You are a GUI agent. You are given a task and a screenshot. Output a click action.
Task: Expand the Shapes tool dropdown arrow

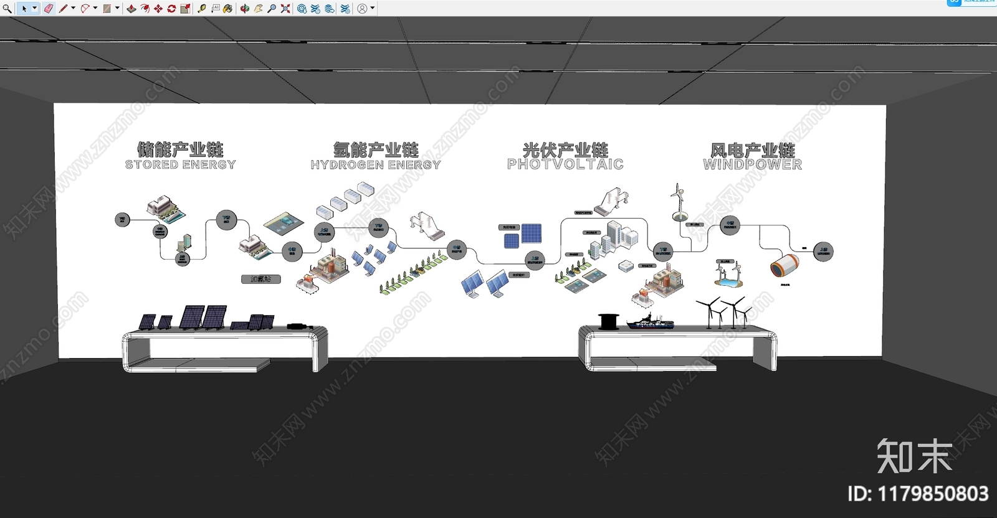tap(117, 9)
